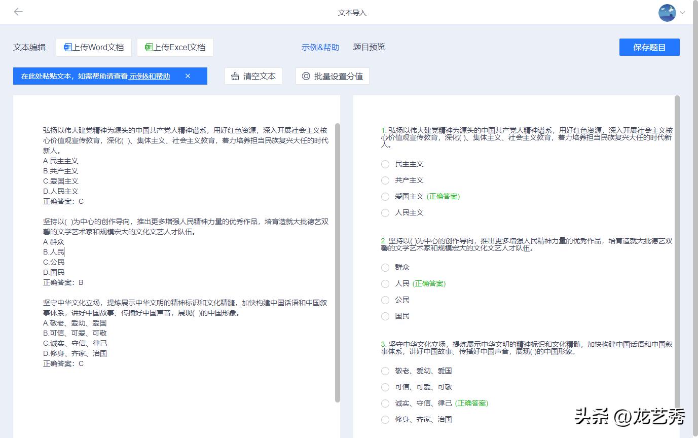
Task: Switch to the 题目预览 tab
Action: point(369,47)
